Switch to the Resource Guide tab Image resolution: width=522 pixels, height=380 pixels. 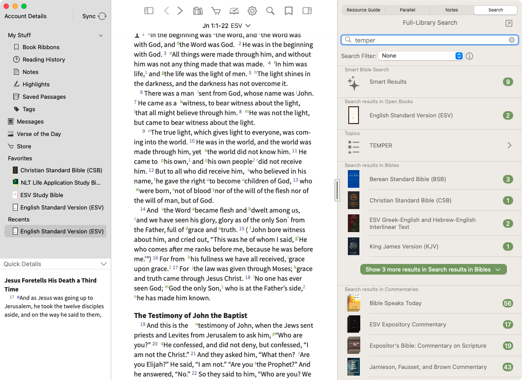(363, 10)
